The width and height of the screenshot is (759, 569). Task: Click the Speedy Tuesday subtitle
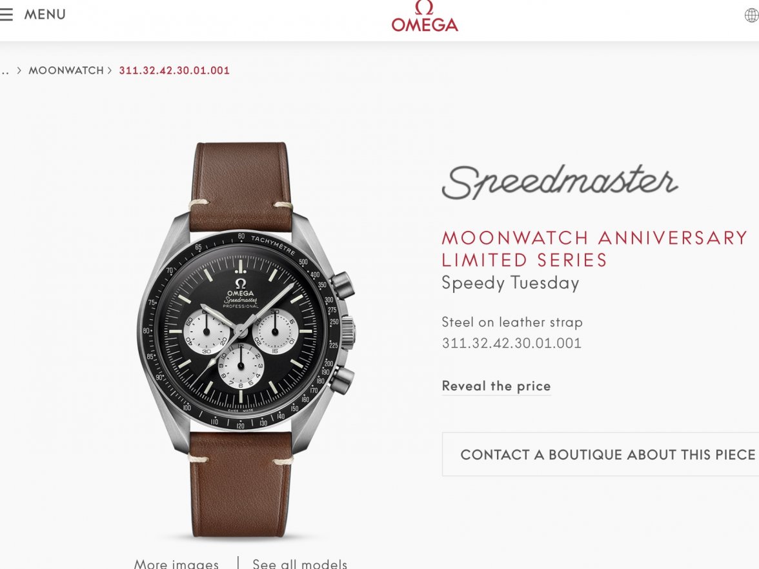click(510, 283)
